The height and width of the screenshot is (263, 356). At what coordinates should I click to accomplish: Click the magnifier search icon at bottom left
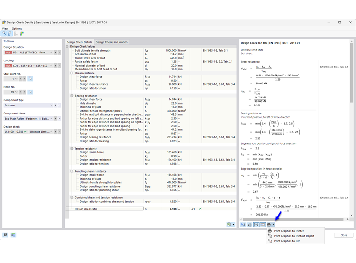click(x=5, y=235)
